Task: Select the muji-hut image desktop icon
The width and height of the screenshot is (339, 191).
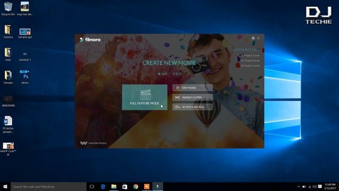Action: [x=25, y=8]
